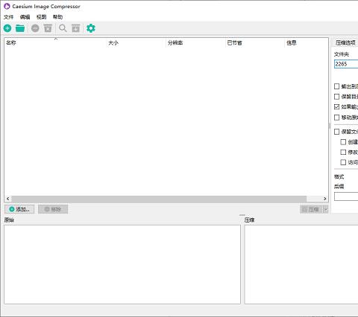The height and width of the screenshot is (317, 358).
Task: Click the grayed 移除 button
Action: click(53, 209)
